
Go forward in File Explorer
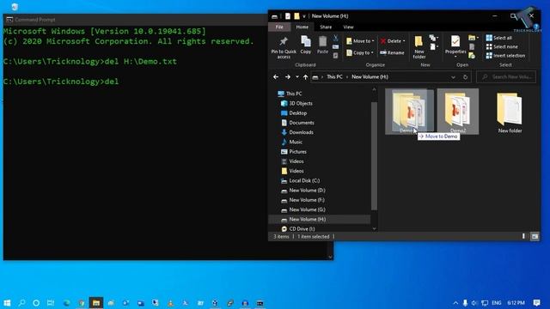288,76
